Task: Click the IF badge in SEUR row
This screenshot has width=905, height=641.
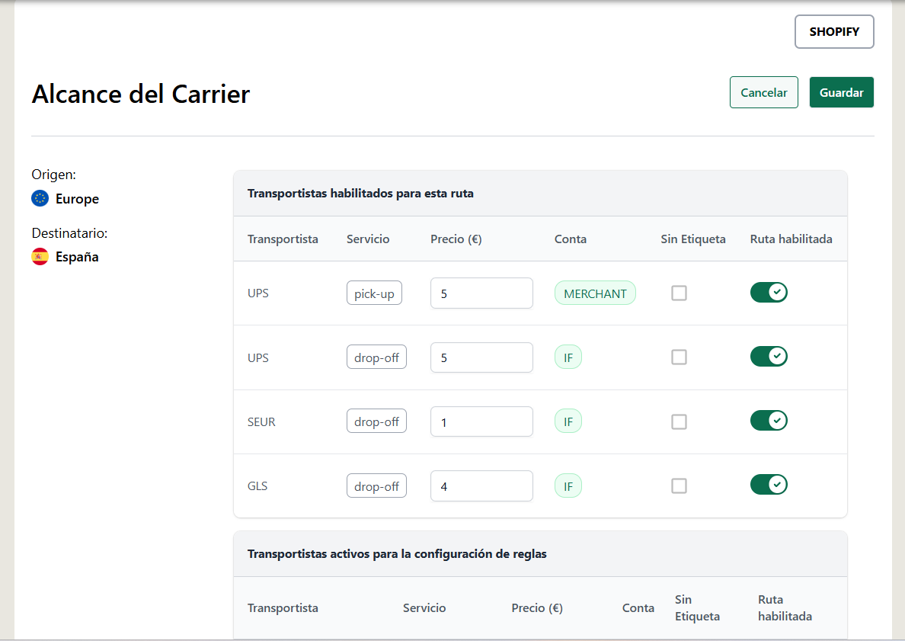Action: tap(568, 421)
